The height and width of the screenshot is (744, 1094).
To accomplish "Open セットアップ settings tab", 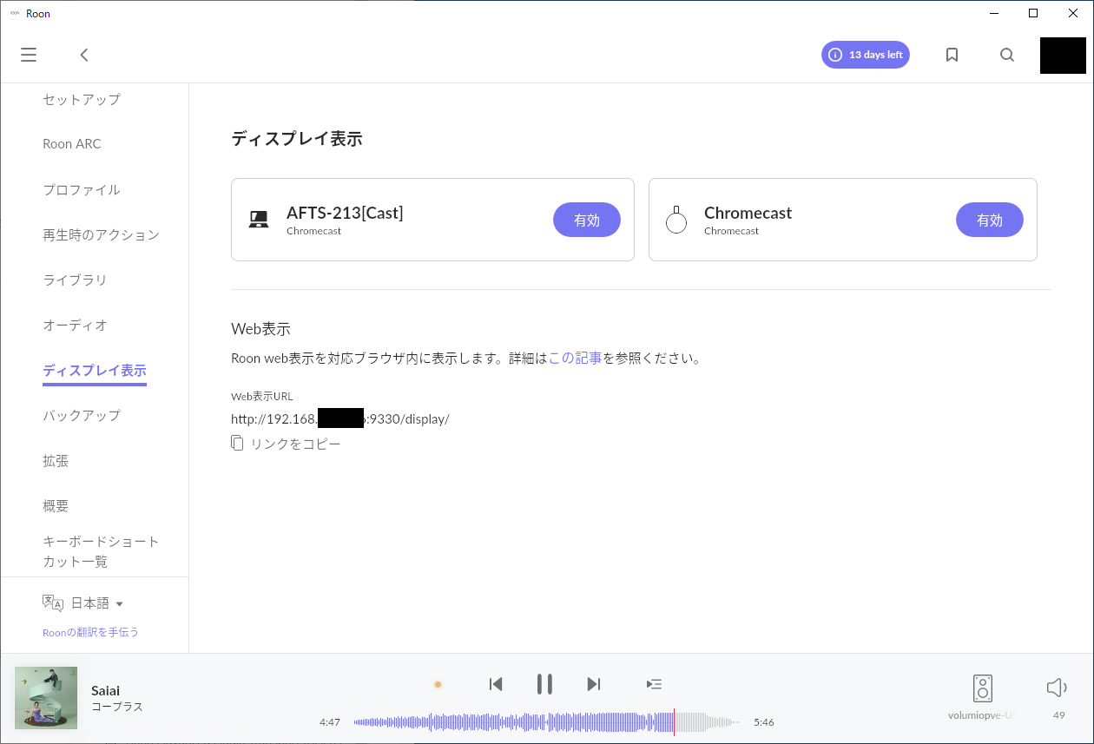I will click(x=82, y=99).
